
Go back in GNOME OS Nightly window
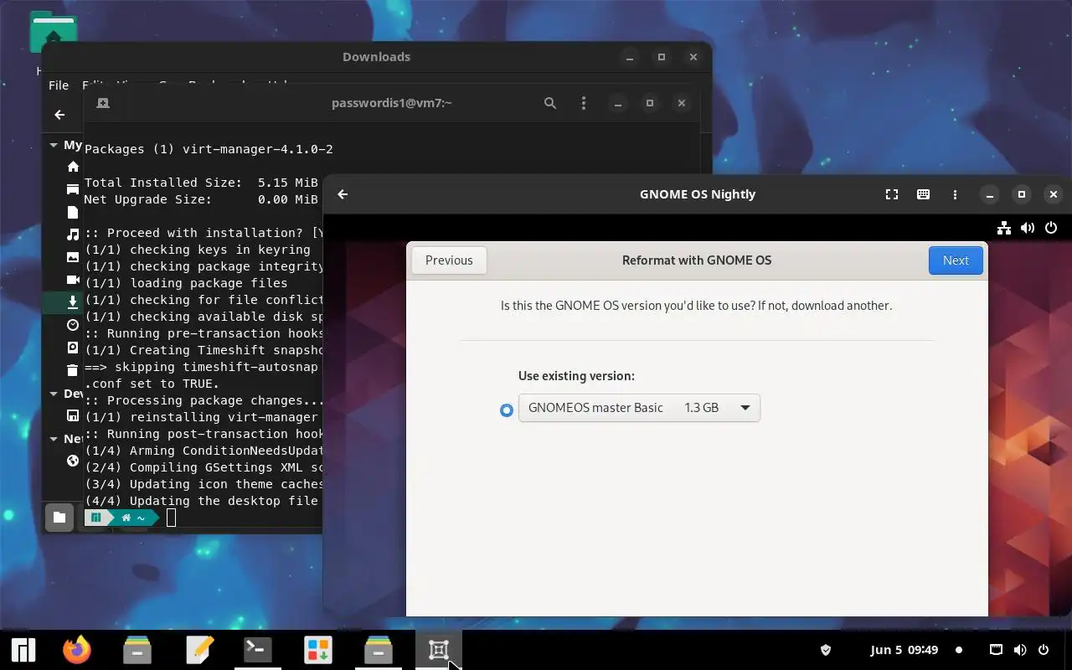click(x=343, y=194)
